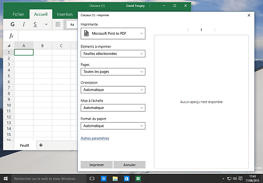Go to next preview page arrow

click(x=215, y=30)
